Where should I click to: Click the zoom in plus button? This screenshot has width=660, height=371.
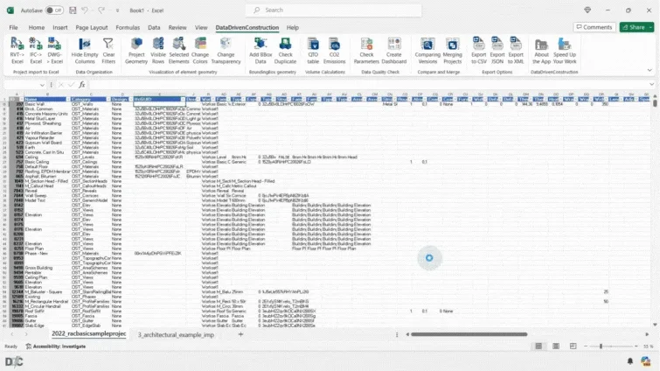point(636,346)
